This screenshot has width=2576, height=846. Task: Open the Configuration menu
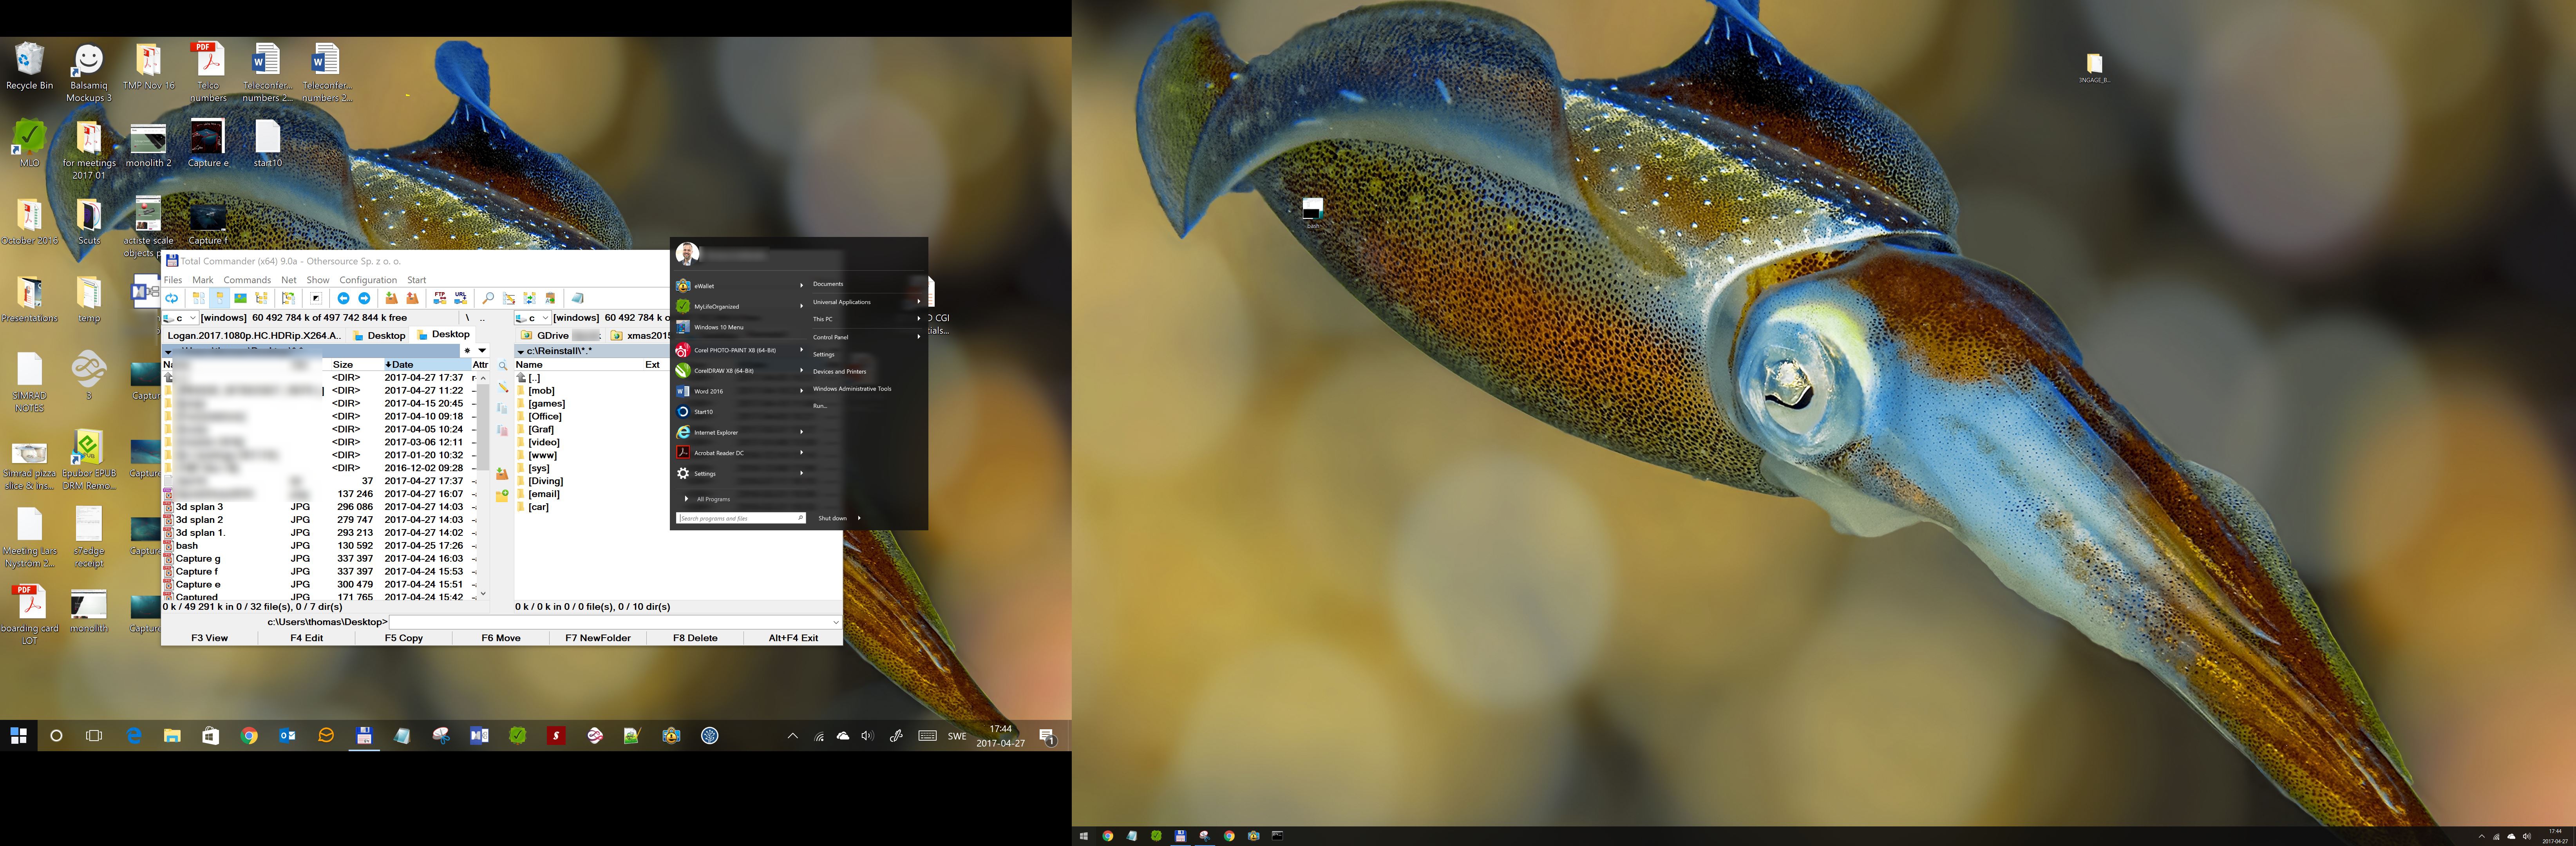368,280
